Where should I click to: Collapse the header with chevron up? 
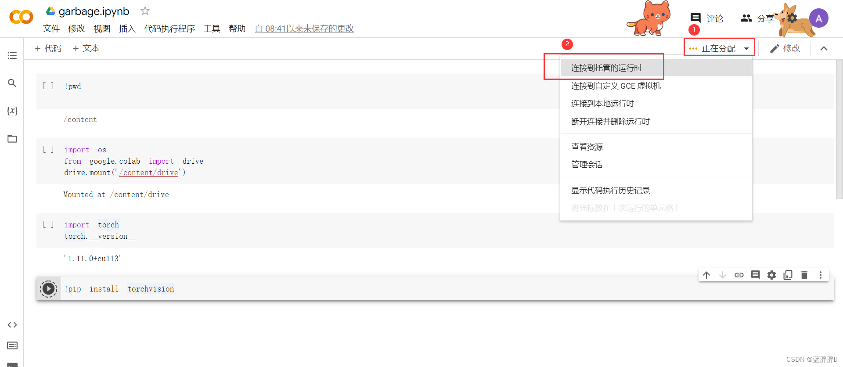[824, 48]
